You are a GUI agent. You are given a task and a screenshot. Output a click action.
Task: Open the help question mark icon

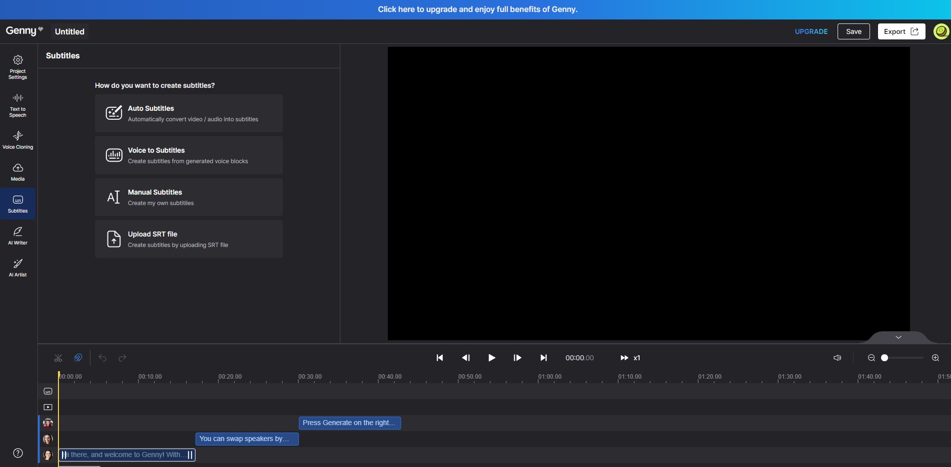coord(18,453)
